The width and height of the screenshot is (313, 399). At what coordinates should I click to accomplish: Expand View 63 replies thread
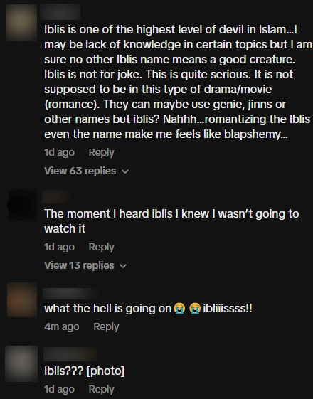click(86, 171)
